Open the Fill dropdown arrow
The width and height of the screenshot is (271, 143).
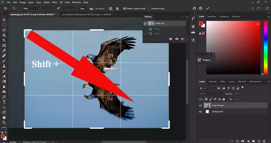click(x=242, y=99)
